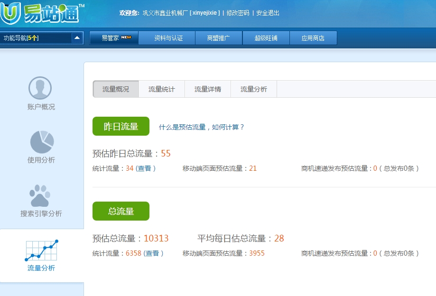Open the 账户概况 person icon

(x=40, y=88)
